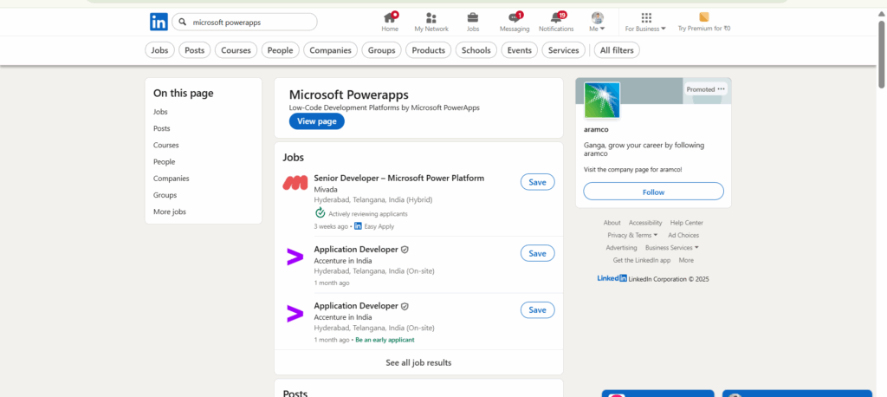The width and height of the screenshot is (887, 397).
Task: Click See all job results
Action: tap(418, 362)
